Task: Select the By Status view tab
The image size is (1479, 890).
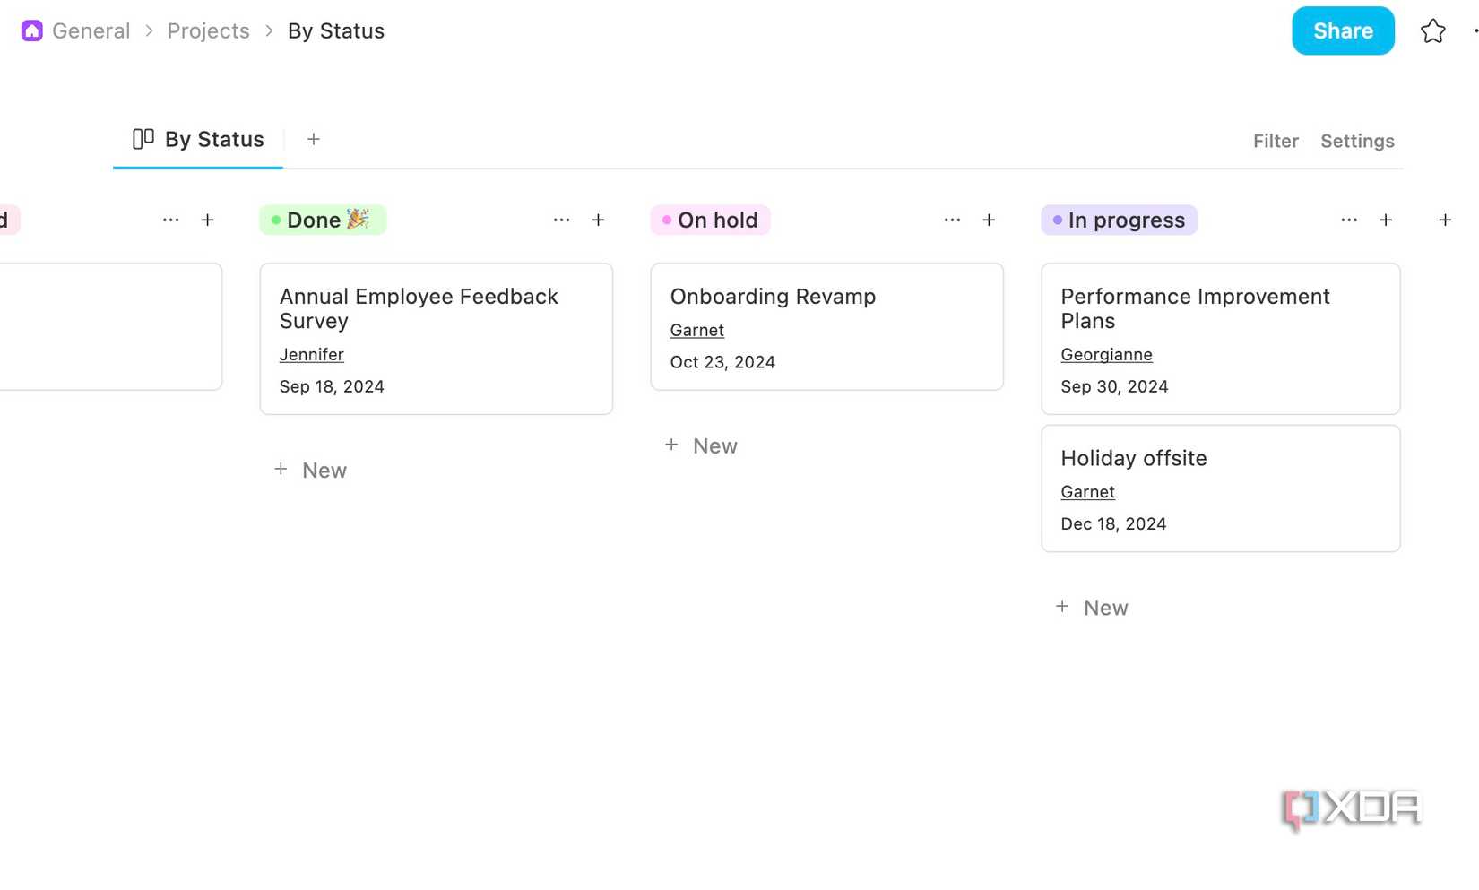Action: tap(213, 140)
